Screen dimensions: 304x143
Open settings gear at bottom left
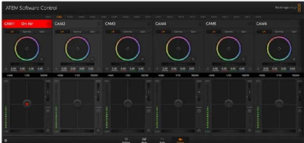6,141
